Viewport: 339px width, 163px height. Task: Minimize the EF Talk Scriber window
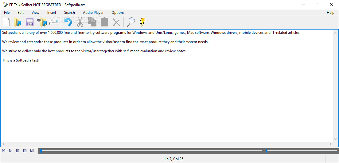click(x=304, y=5)
